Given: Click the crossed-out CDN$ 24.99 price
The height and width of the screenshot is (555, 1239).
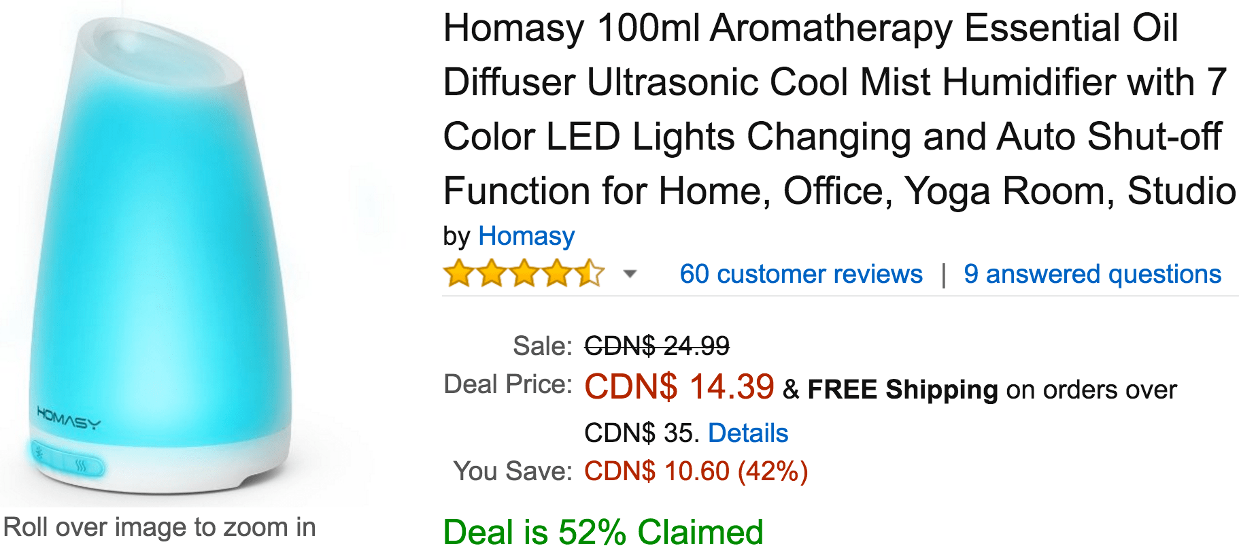Looking at the screenshot, I should pos(657,346).
